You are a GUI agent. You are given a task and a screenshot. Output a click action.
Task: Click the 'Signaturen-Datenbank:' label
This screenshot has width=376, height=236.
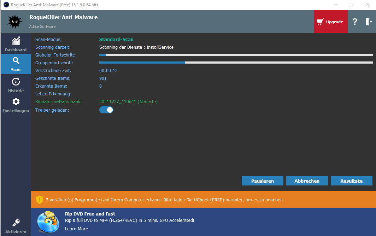(59, 102)
